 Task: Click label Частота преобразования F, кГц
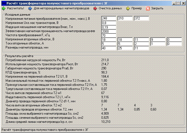click(x=28, y=35)
